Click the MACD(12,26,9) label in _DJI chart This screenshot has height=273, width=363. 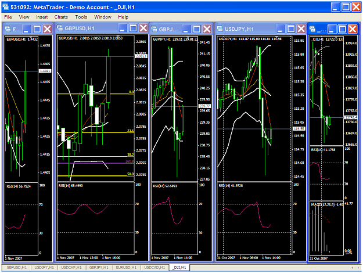coord(326,204)
